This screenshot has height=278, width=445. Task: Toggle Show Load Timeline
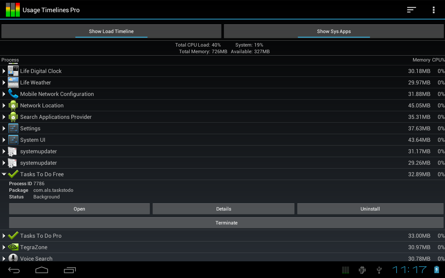point(111,31)
